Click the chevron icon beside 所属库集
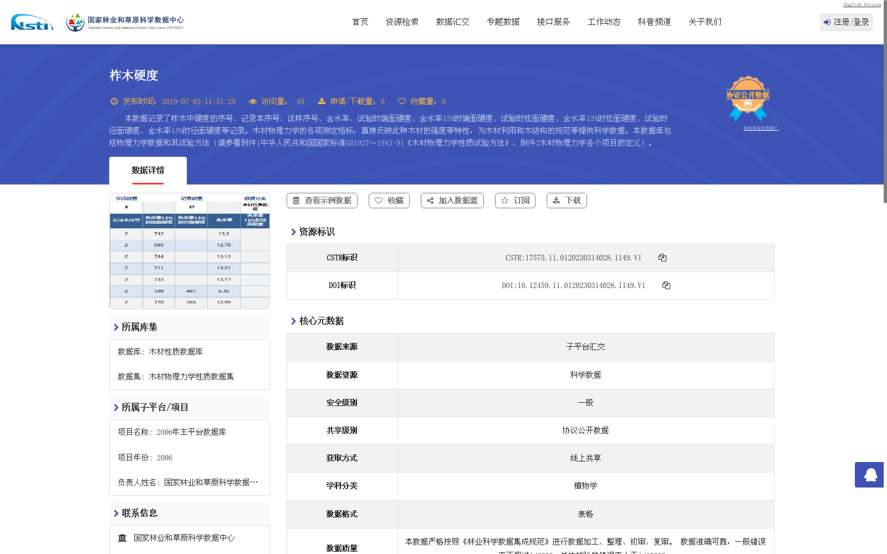 click(x=116, y=327)
